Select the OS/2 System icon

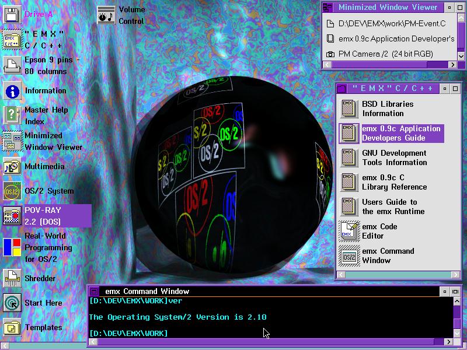point(12,191)
